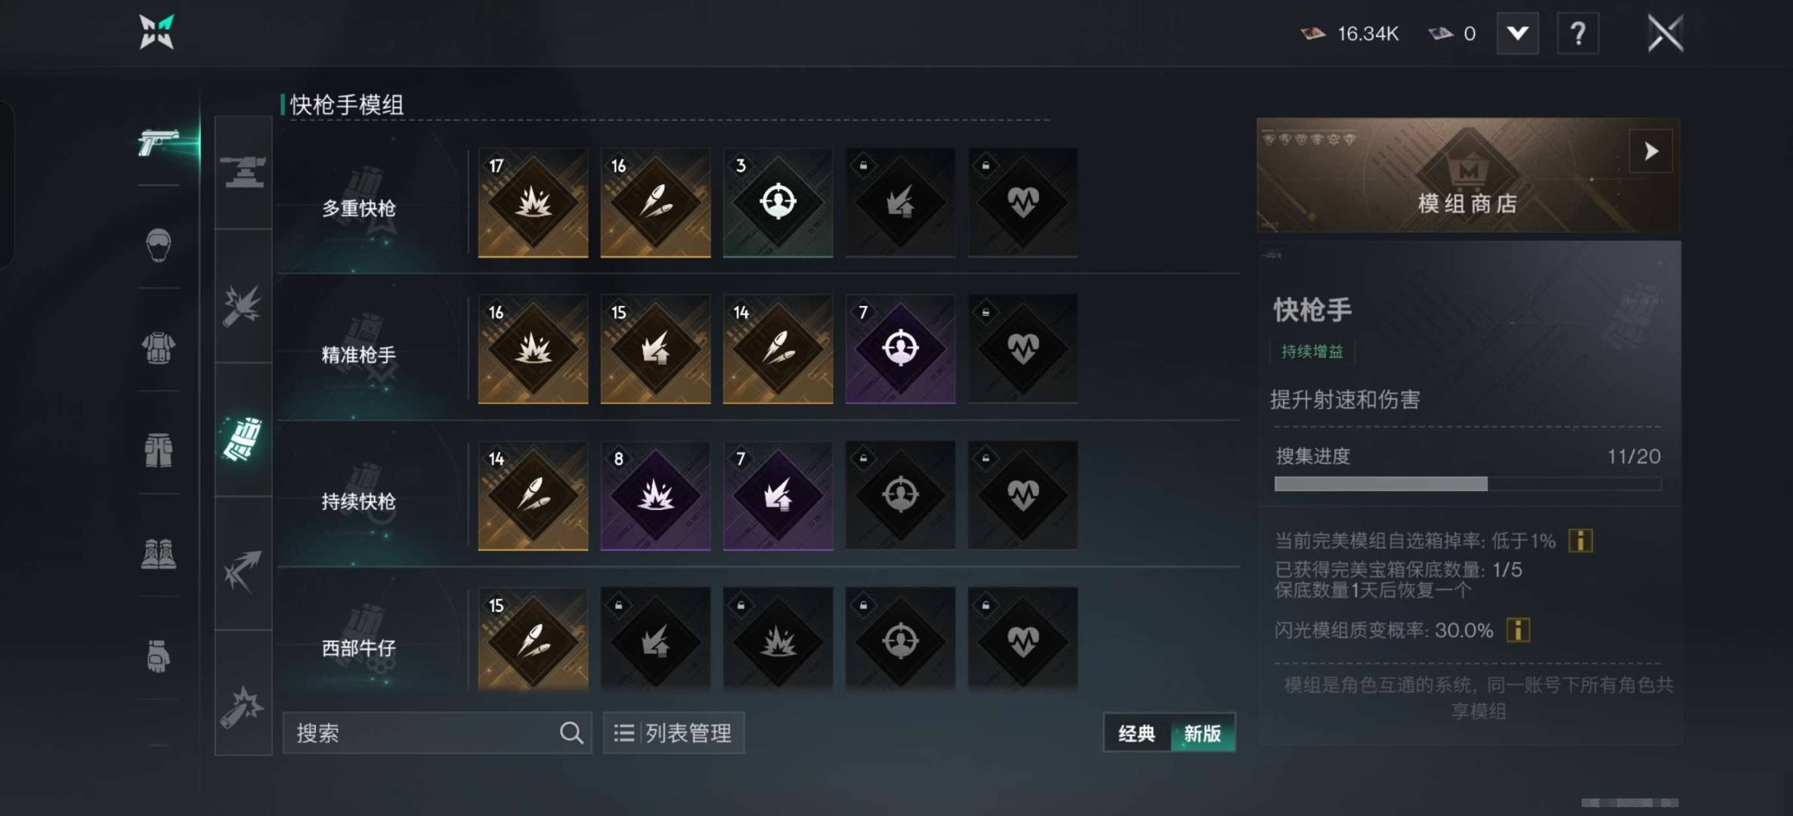
Task: Open 列表管理 list management
Action: point(673,733)
